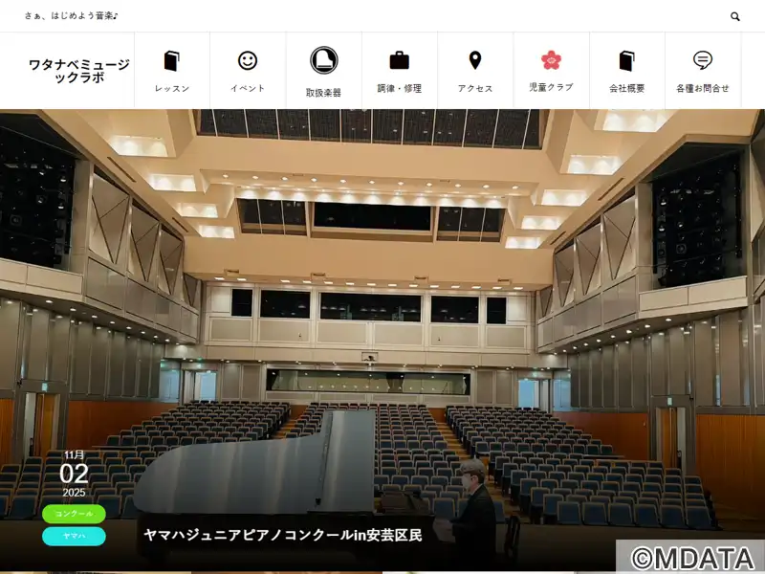Screen dimensions: 765x574
Task: Open the イベント menu item
Action: pos(248,88)
